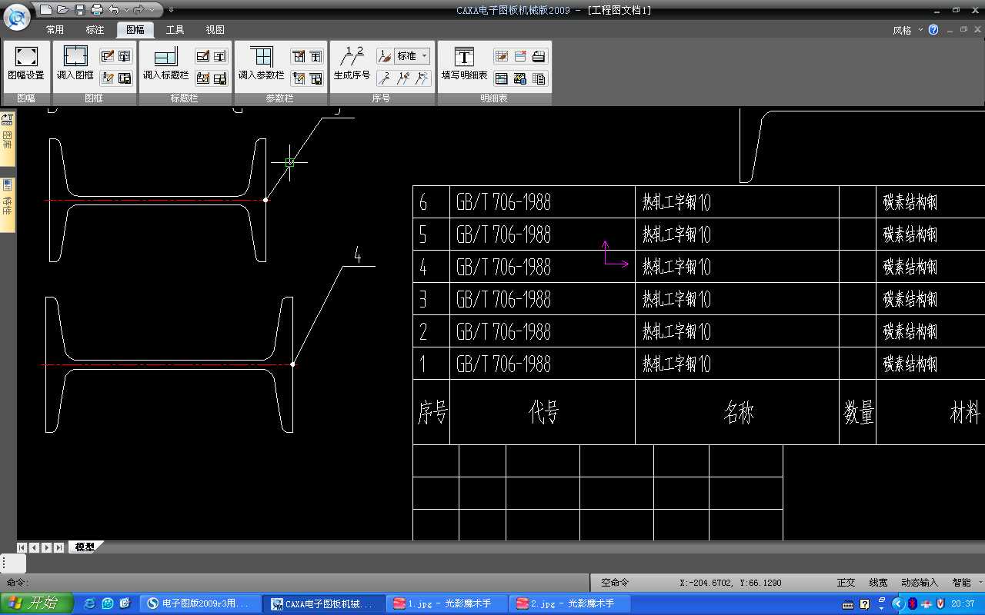This screenshot has height=615, width=985.
Task: Click the delete BOM row icon
Action: click(x=520, y=56)
